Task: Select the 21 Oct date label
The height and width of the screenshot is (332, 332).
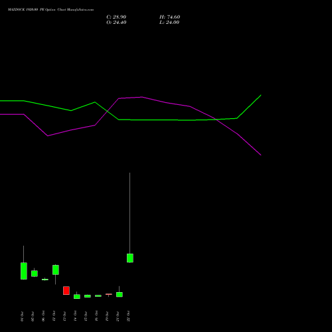Action: pyautogui.click(x=118, y=316)
